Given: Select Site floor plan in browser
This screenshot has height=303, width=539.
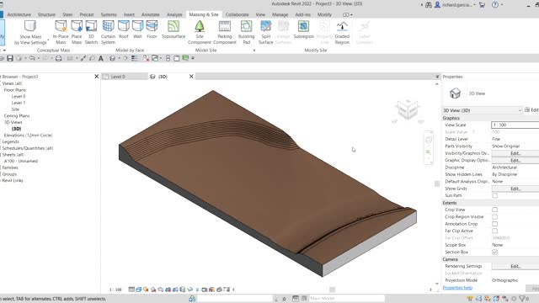Looking at the screenshot, I should tap(15, 109).
